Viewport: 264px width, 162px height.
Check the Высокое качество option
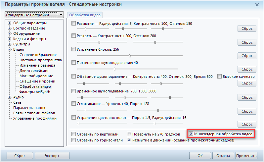pyautogui.click(x=219, y=77)
